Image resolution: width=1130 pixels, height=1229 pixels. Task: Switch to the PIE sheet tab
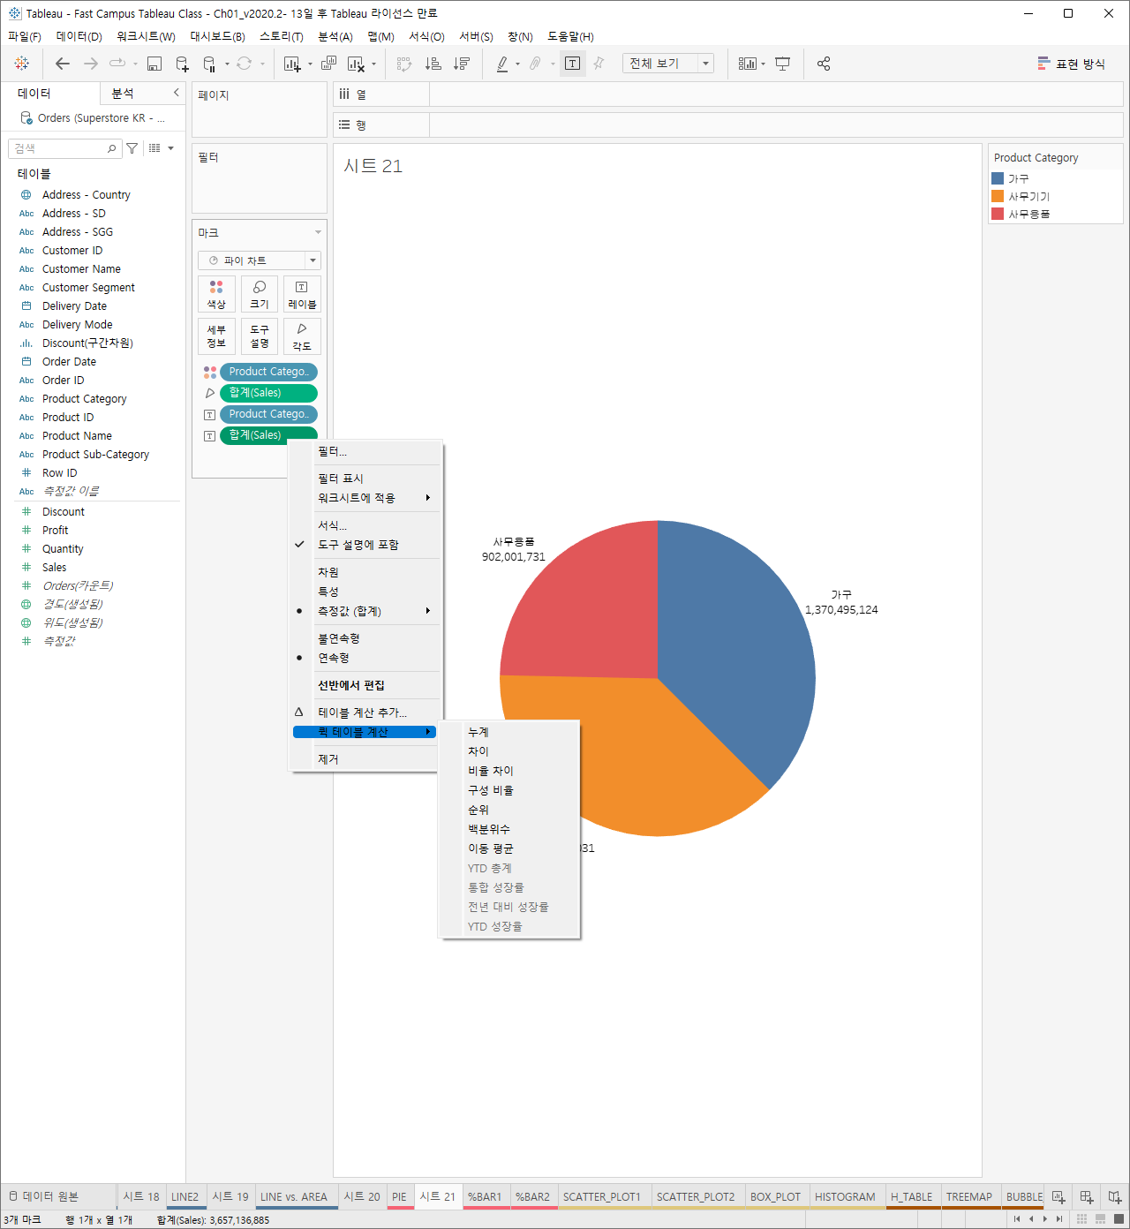click(x=399, y=1197)
